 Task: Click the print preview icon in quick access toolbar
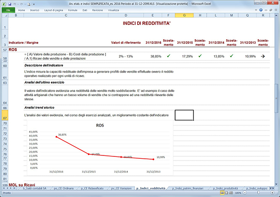tap(30, 3)
